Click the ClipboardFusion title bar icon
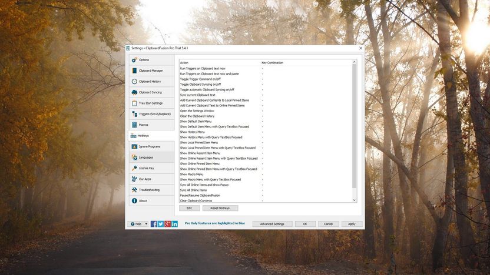 128,48
